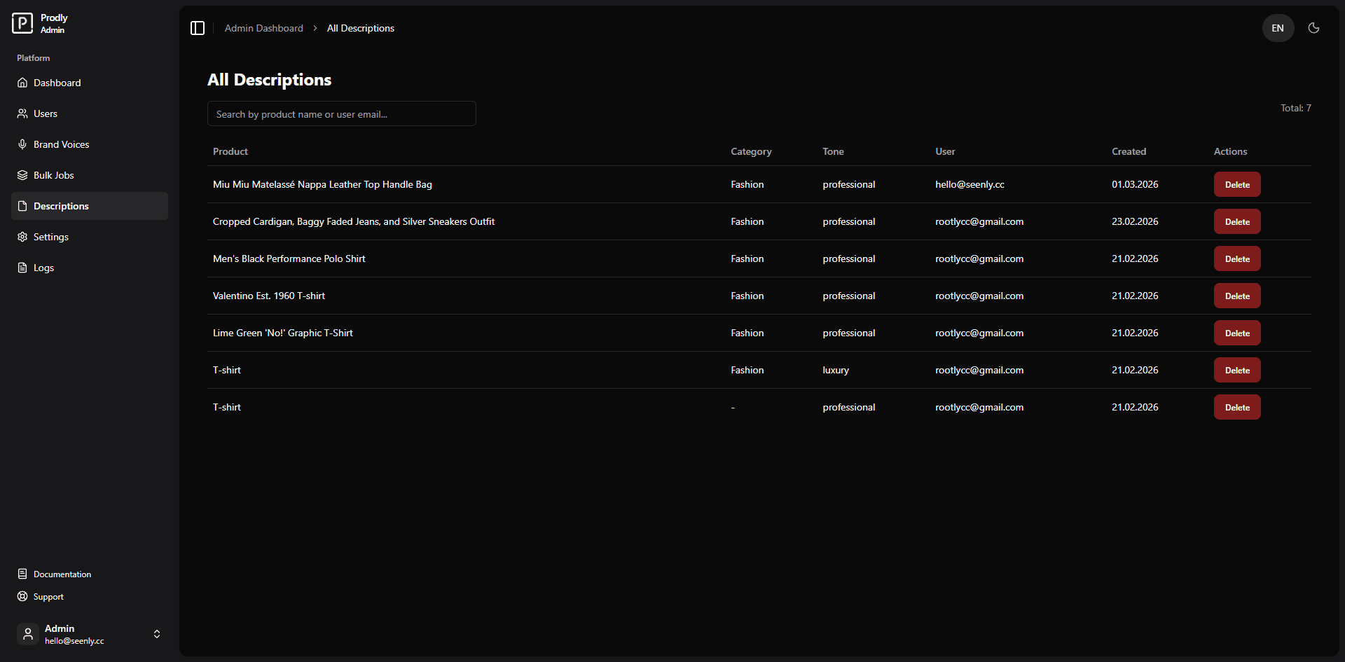Viewport: 1345px width, 662px height.
Task: Open the Documentation link
Action: point(62,574)
